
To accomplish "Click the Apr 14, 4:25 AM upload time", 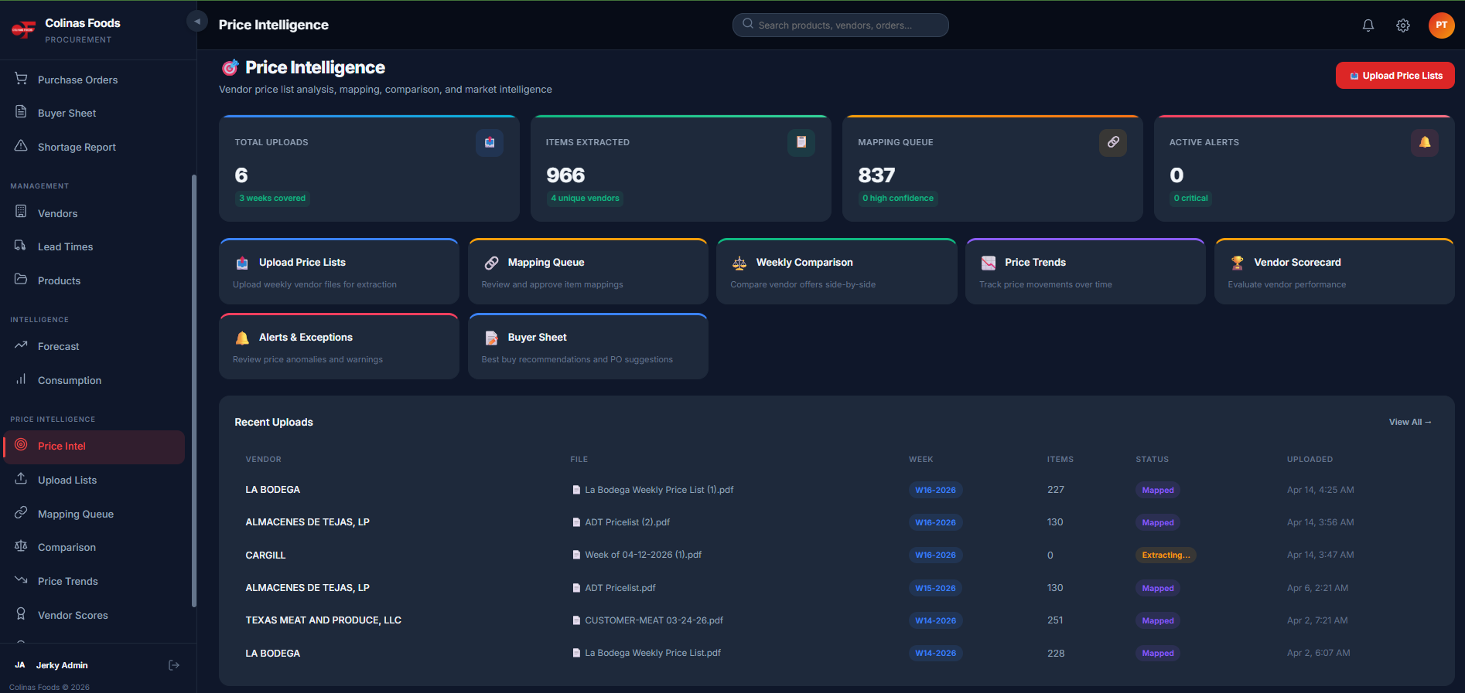I will [1320, 490].
